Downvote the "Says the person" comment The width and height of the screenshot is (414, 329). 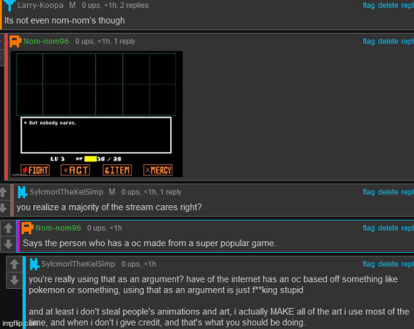(8, 243)
